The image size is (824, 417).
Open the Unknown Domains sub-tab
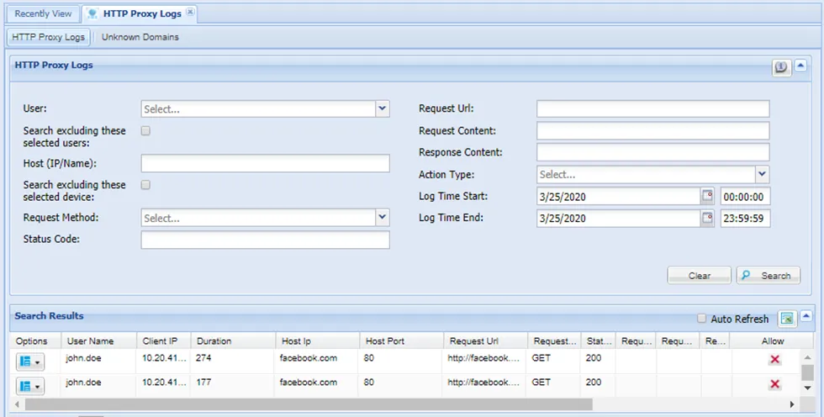coord(140,37)
